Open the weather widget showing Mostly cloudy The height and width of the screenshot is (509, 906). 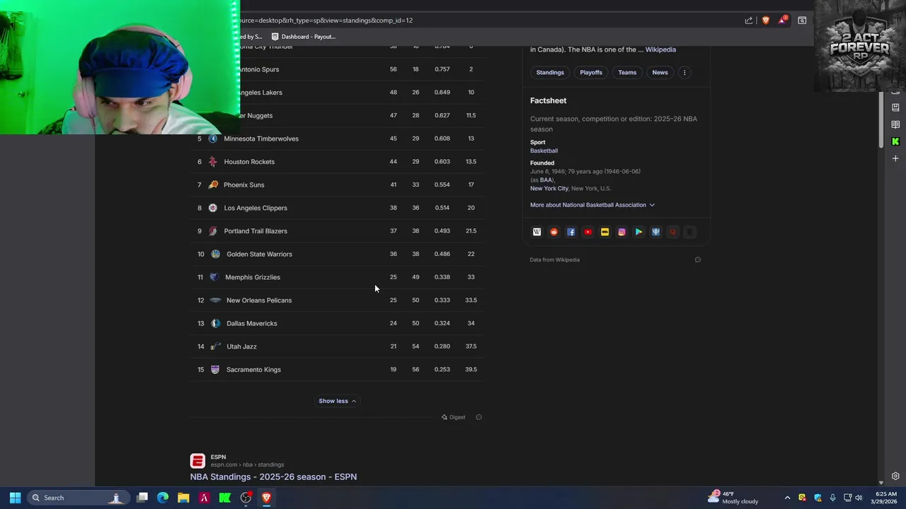tap(733, 498)
